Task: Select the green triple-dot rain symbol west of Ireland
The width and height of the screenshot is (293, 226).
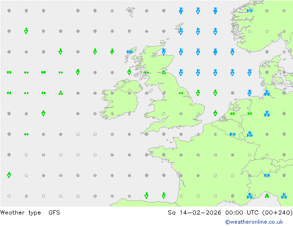Action: pos(61,93)
